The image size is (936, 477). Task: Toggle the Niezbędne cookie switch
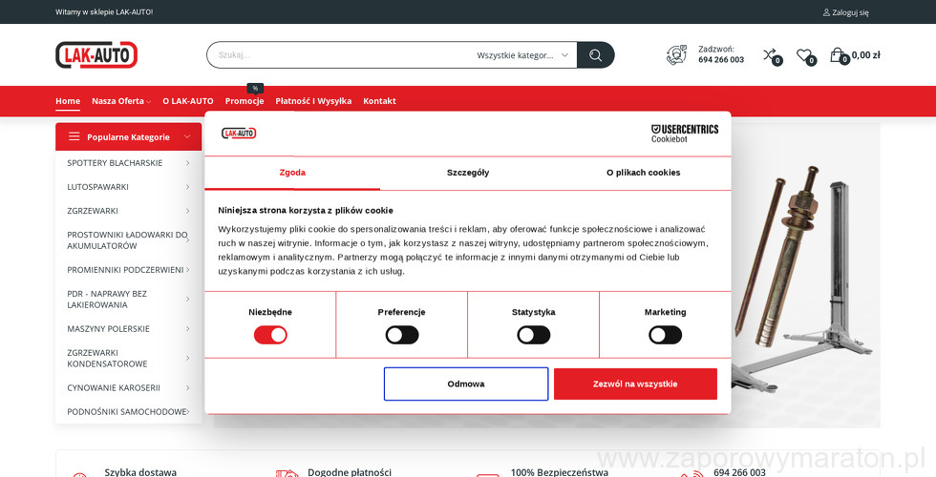(x=270, y=335)
